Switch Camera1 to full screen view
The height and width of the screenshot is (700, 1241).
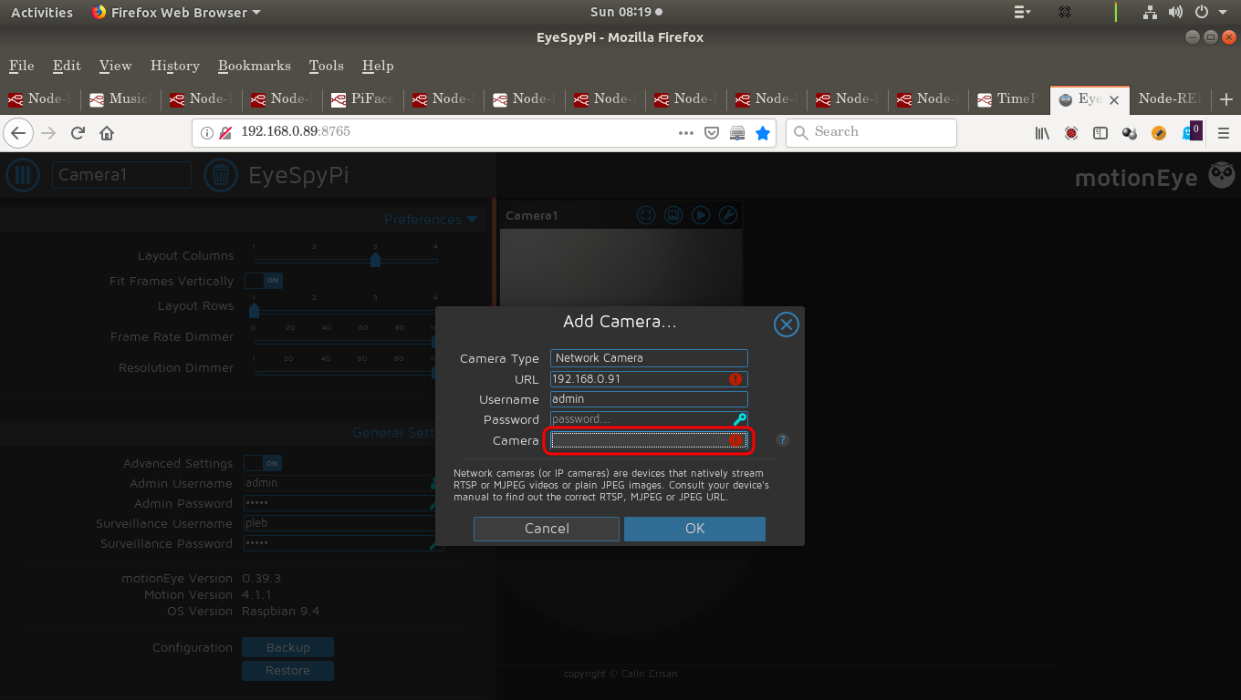(x=645, y=215)
